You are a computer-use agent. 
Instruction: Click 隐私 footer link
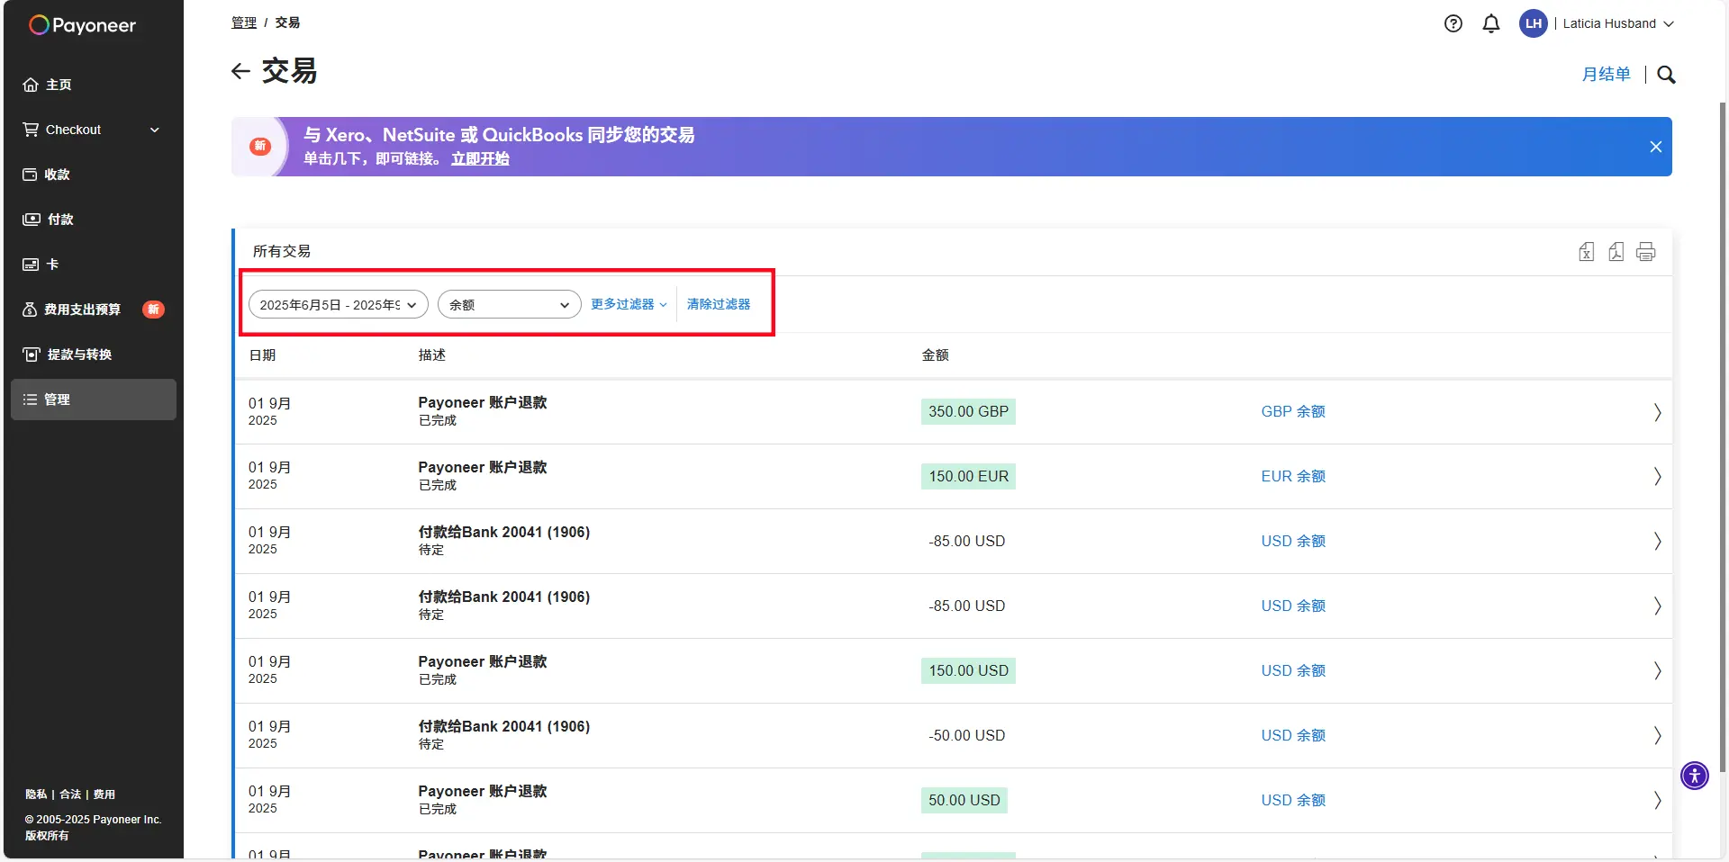tap(36, 795)
